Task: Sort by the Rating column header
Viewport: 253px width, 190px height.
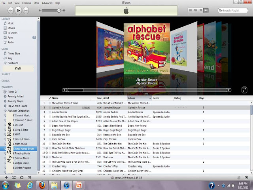Action: 181,98
